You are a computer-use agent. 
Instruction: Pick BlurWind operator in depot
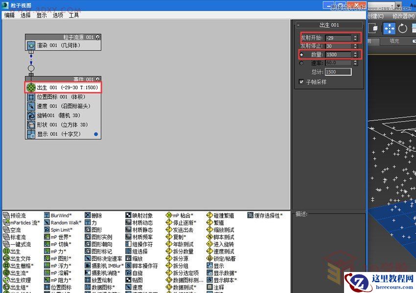click(58, 215)
